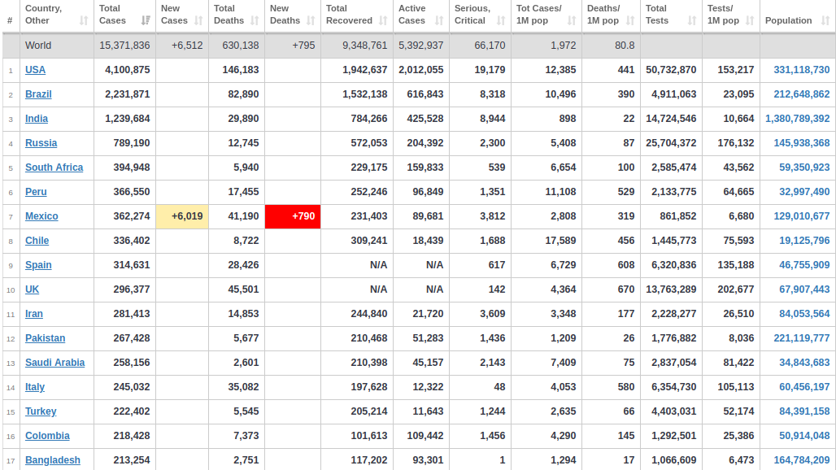Open the Saudi Arabia country link
The width and height of the screenshot is (836, 470).
point(55,363)
